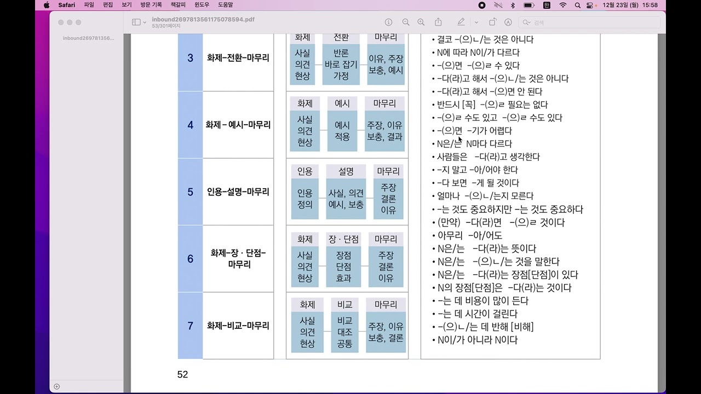Open the share icon in toolbar

438,22
